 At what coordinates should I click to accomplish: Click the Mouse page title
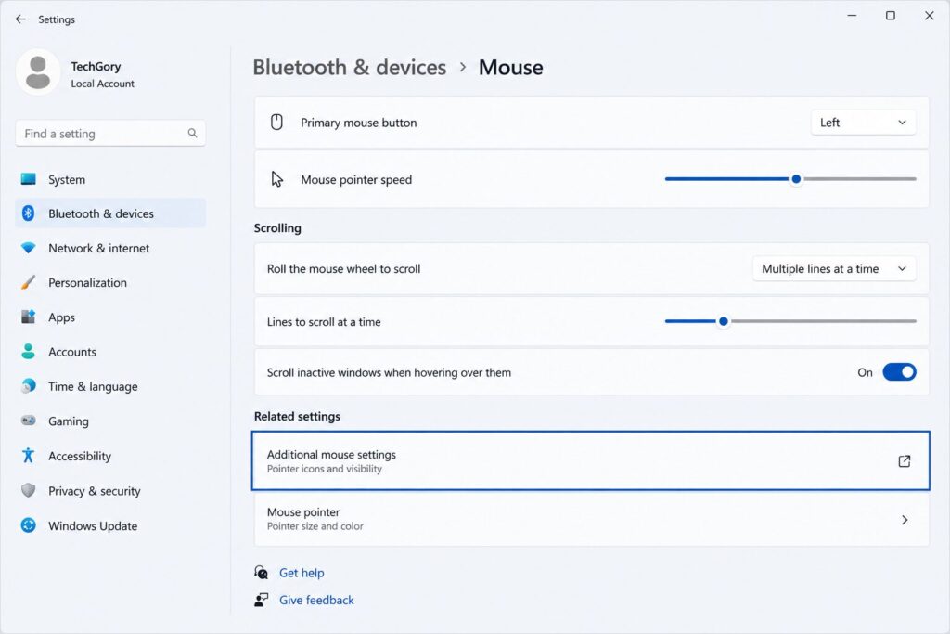coord(511,67)
